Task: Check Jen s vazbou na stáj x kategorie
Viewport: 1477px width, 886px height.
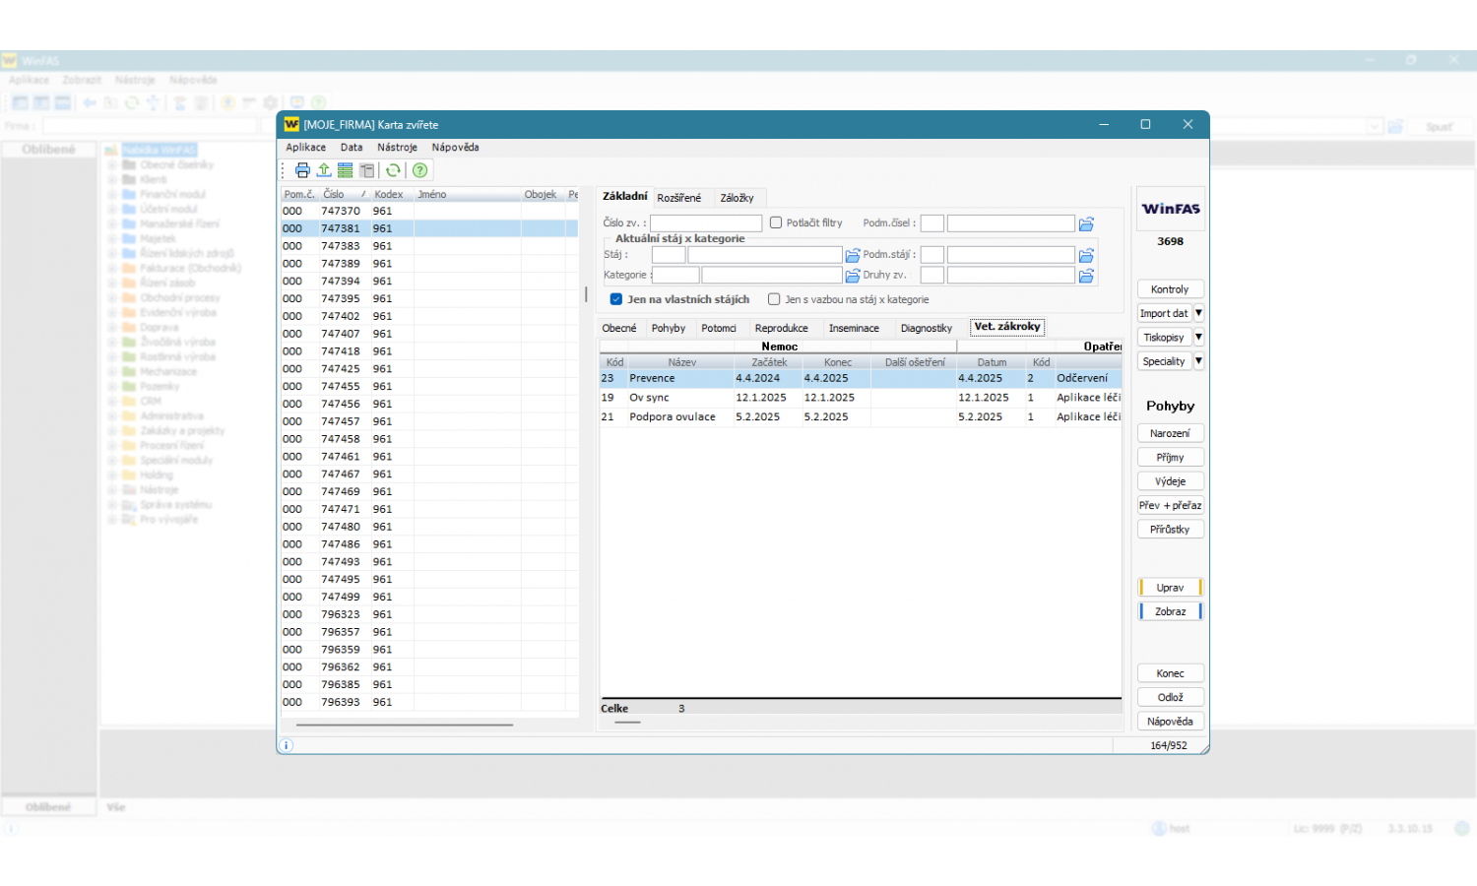Action: [774, 299]
